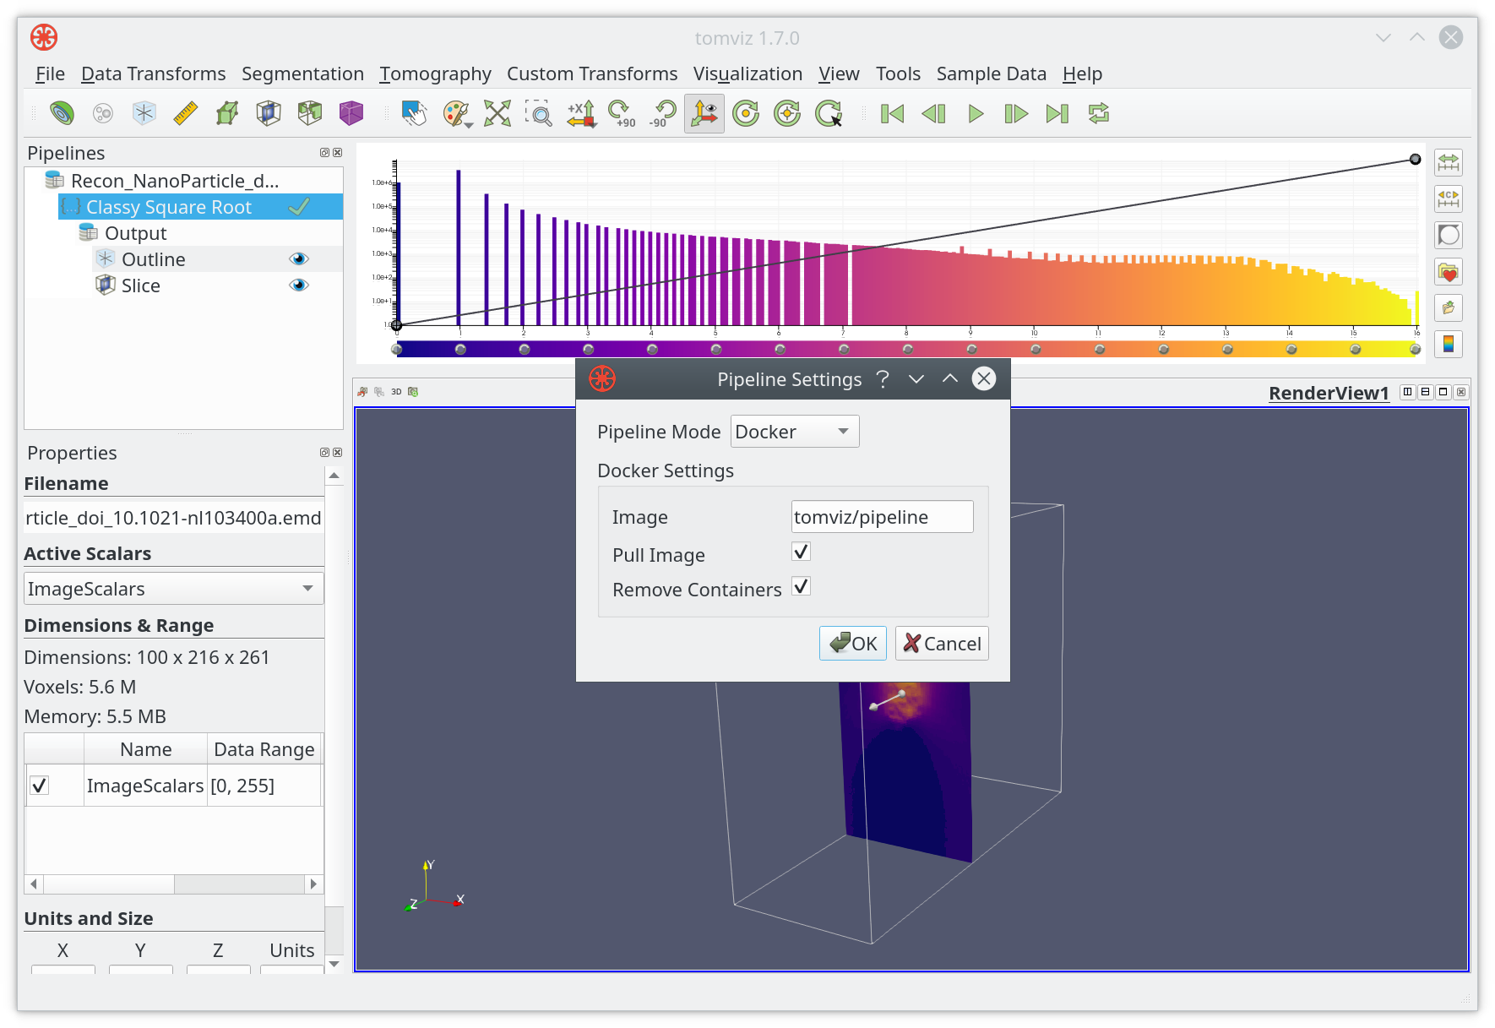Viewport: 1495px width, 1028px height.
Task: Open the Tomography menu
Action: [x=435, y=74]
